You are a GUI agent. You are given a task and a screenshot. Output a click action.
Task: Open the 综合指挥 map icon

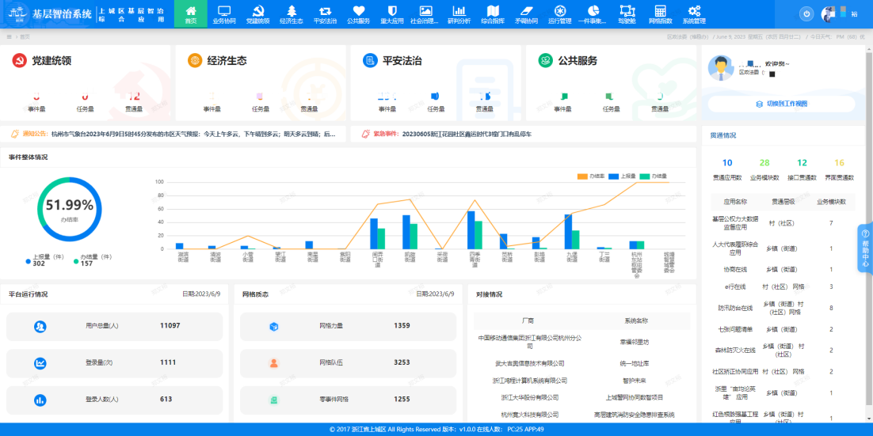click(493, 14)
